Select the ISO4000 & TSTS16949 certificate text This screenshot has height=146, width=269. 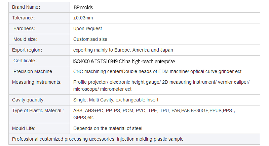click(124, 61)
